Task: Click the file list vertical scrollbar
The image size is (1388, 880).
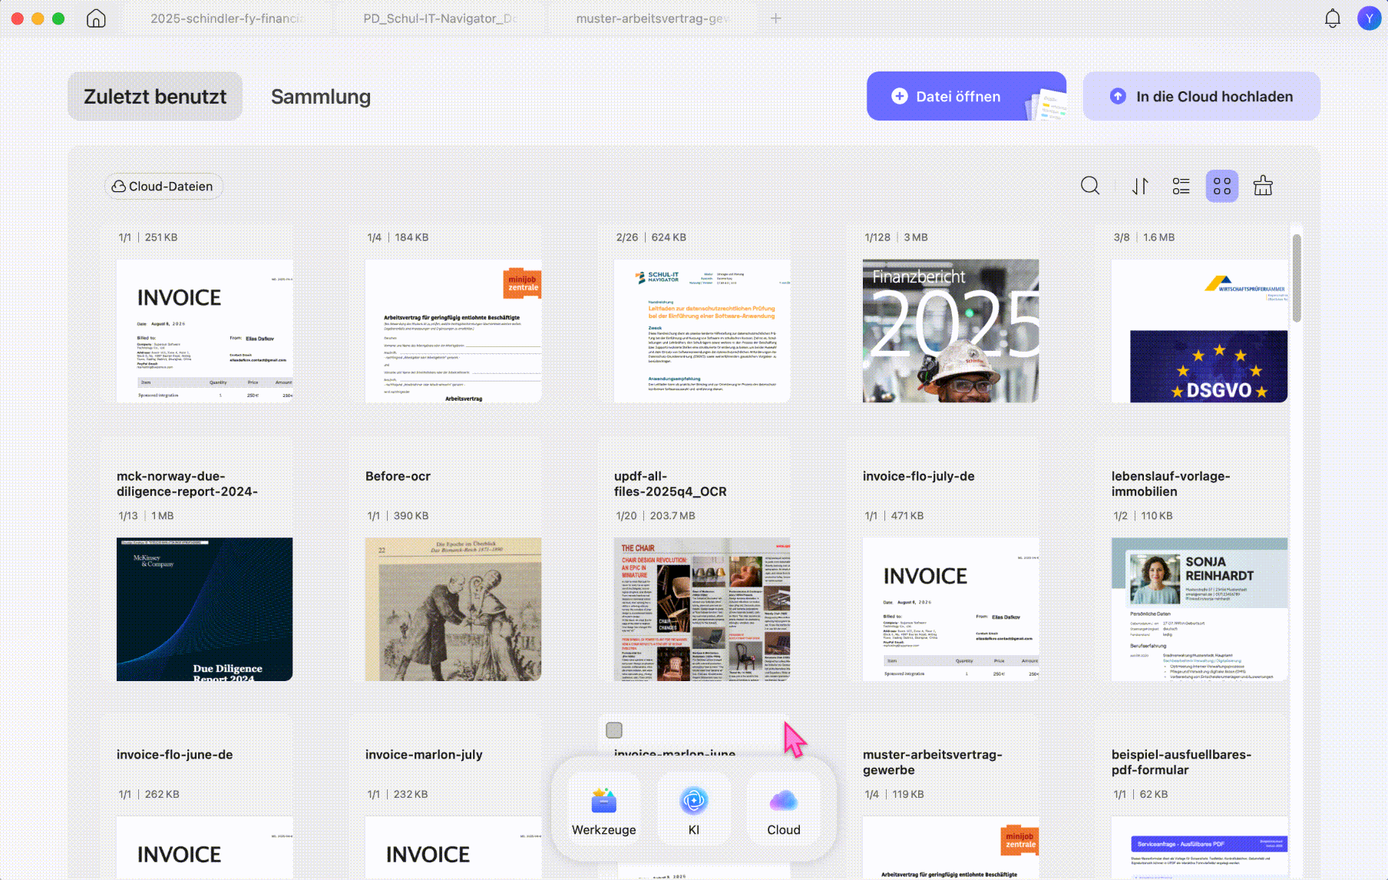Action: tap(1297, 278)
